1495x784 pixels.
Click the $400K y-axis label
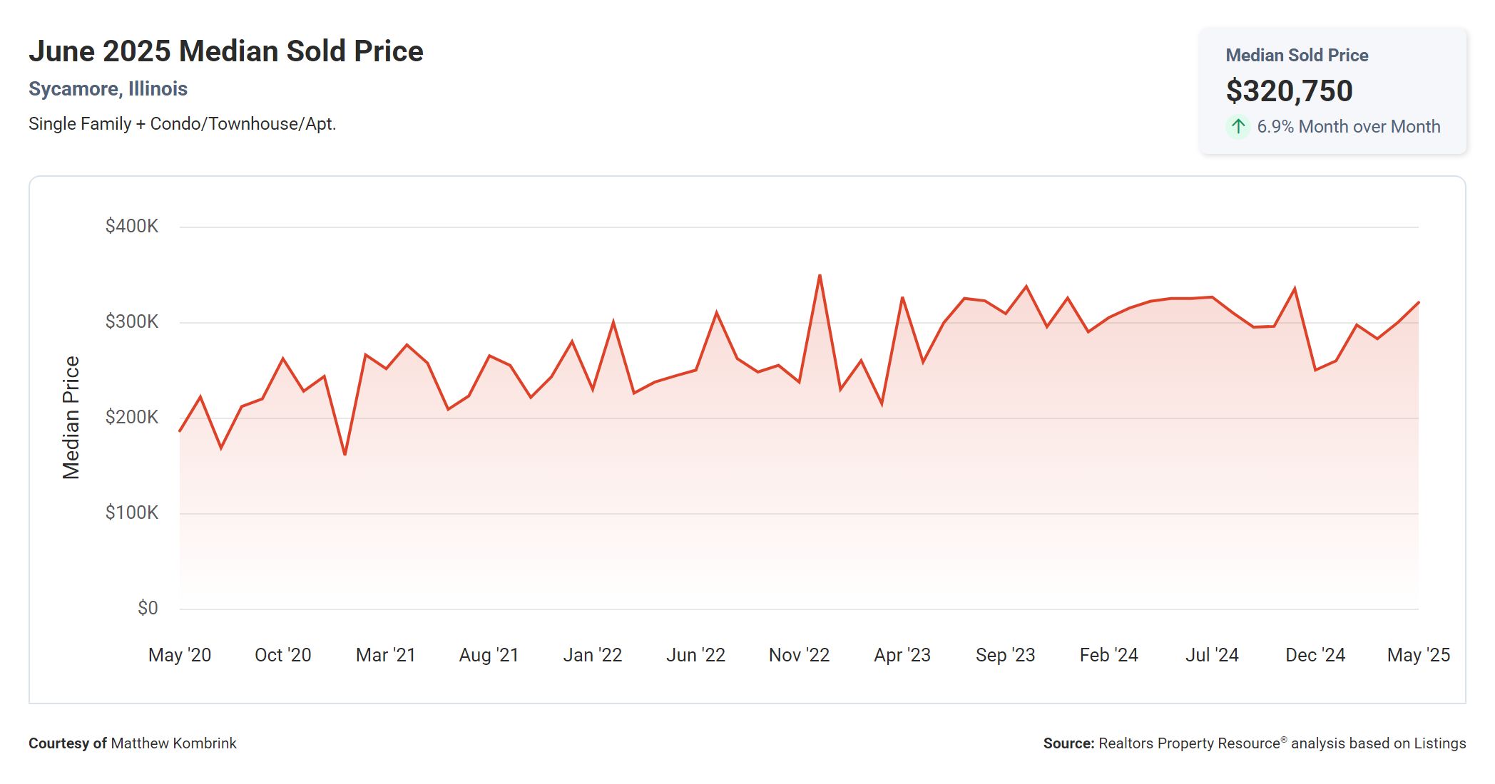(132, 227)
